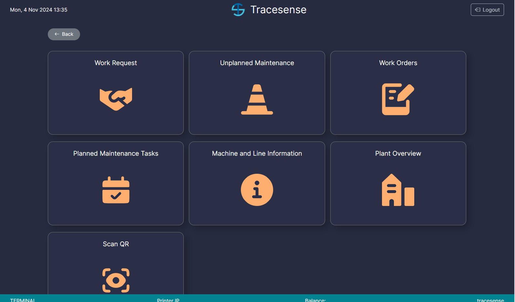Click the Unplanned Maintenance traffic cone icon
This screenshot has height=302, width=515.
tap(257, 99)
